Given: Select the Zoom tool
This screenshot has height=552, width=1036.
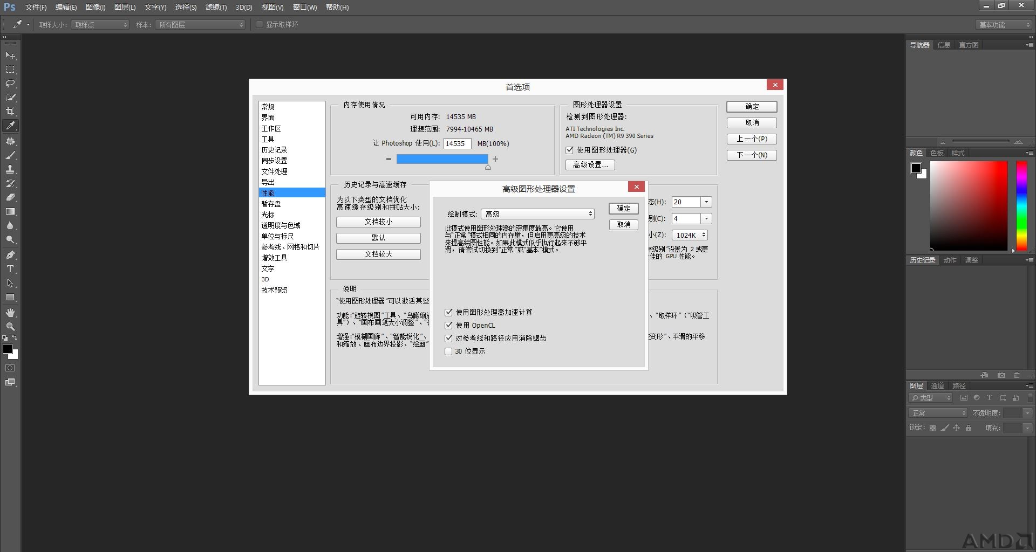Looking at the screenshot, I should coord(10,327).
